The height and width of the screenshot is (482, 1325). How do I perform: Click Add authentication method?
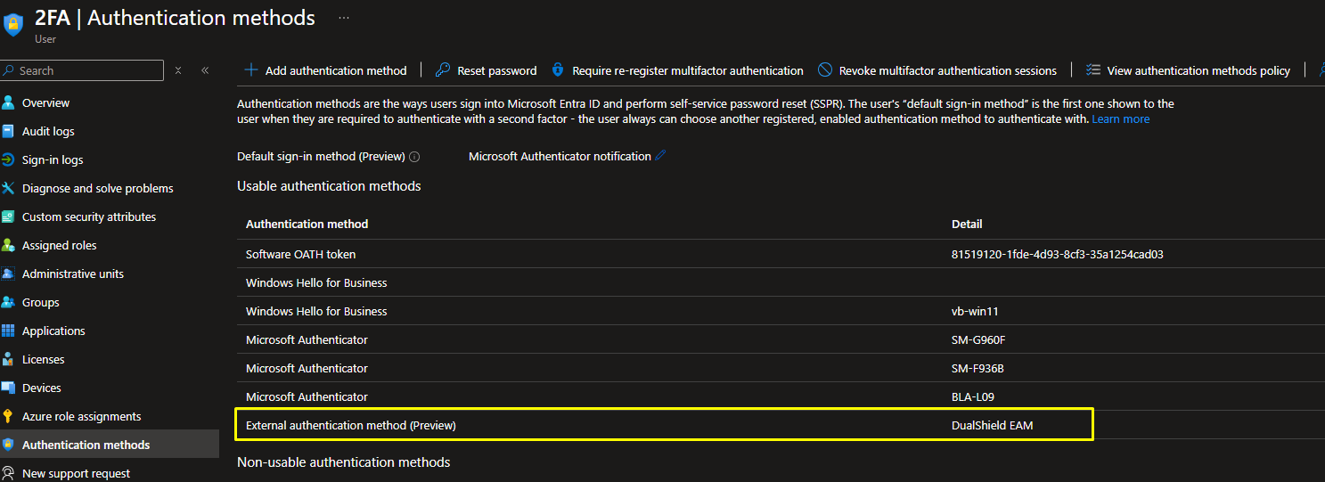(x=325, y=70)
